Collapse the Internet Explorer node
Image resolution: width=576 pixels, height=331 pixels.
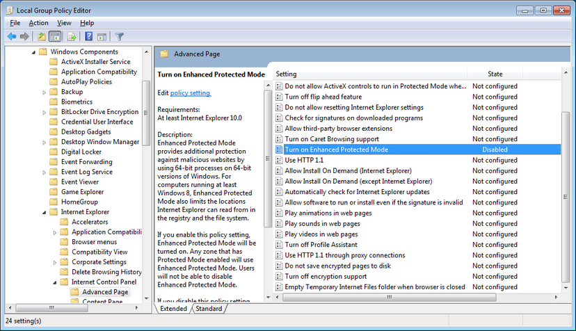[45, 212]
